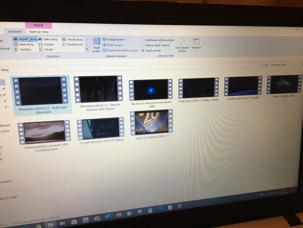
Task: Select the Největší ikony layout option
Action: [x=25, y=39]
